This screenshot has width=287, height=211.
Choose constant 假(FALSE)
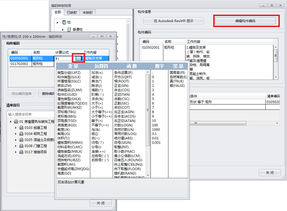177,86
